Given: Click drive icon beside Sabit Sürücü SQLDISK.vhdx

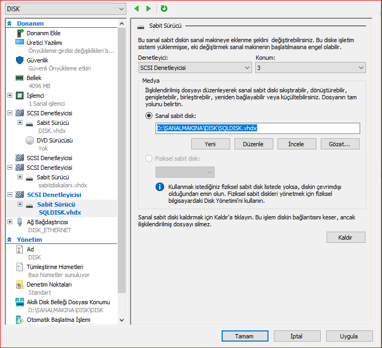Looking at the screenshot, I should 29,205.
